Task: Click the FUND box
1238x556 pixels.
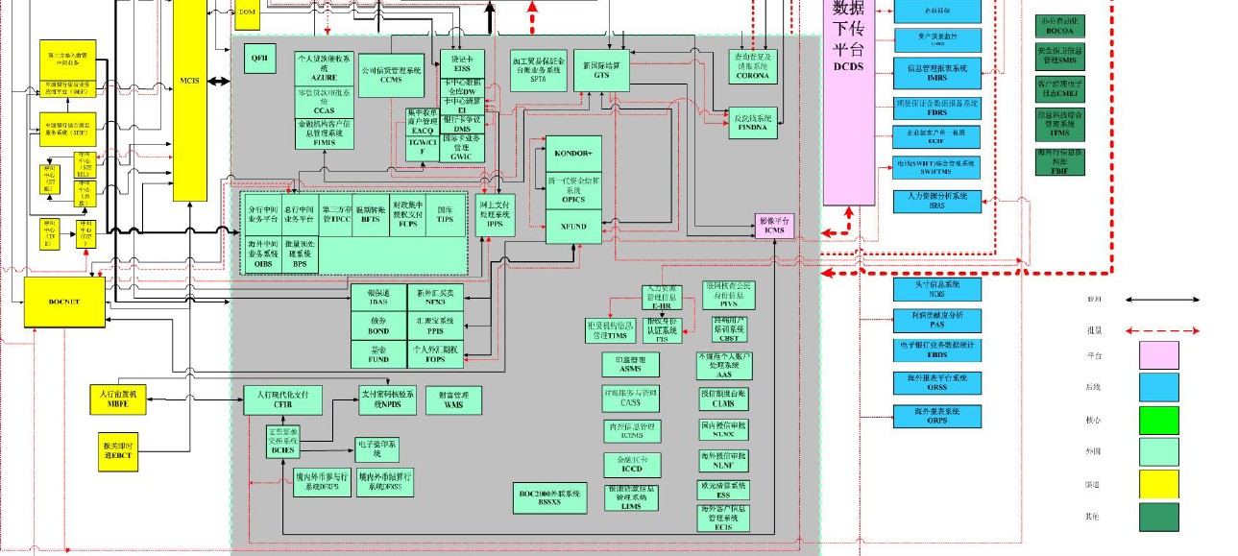Action: 378,353
